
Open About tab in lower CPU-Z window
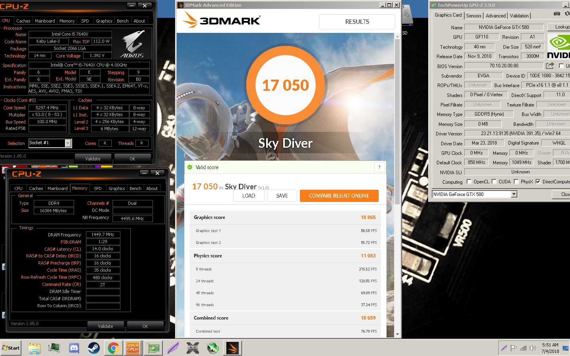pyautogui.click(x=152, y=188)
